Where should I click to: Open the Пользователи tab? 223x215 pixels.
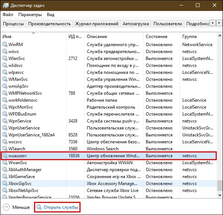pyautogui.click(x=168, y=23)
